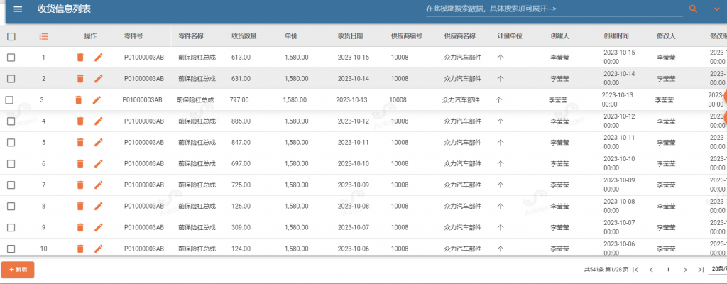Click the 修改人 column header

click(x=666, y=36)
